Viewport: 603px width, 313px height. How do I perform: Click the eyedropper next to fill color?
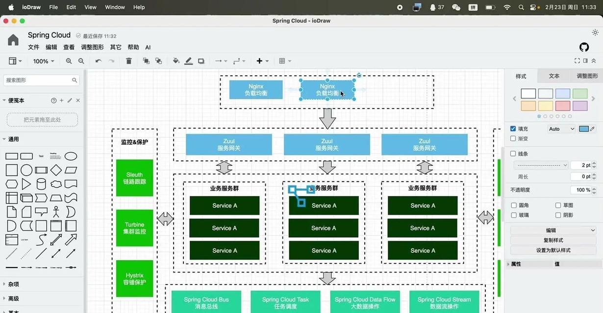(x=592, y=129)
